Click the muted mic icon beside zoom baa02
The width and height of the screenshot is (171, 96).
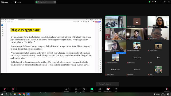click(127, 27)
